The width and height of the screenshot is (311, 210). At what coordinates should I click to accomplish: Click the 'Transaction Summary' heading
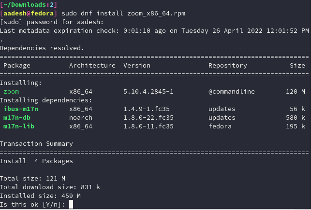[x=36, y=144]
